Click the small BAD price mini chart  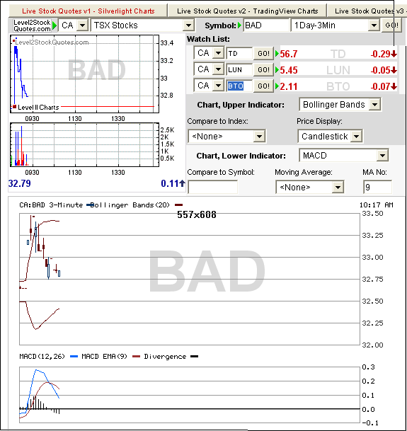tap(85, 74)
